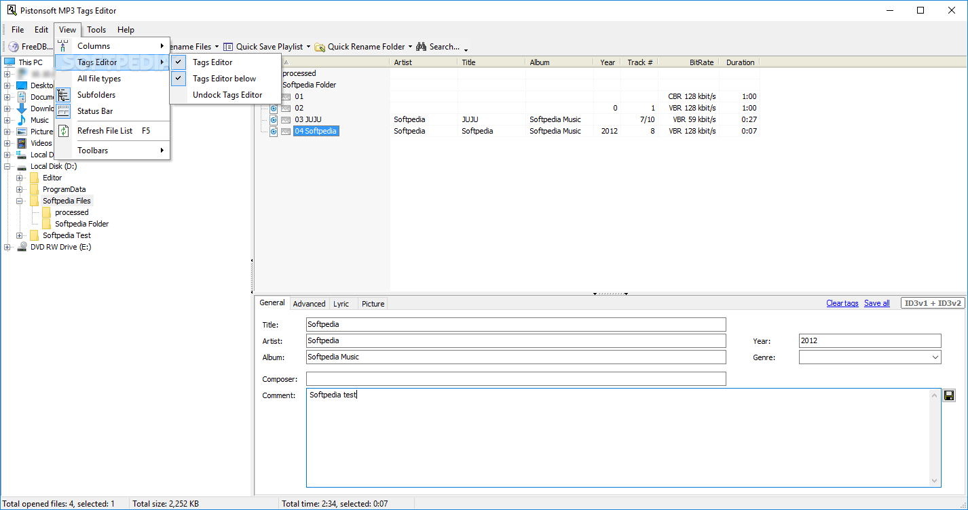
Task: Expand the Music node in folder tree
Action: point(7,120)
